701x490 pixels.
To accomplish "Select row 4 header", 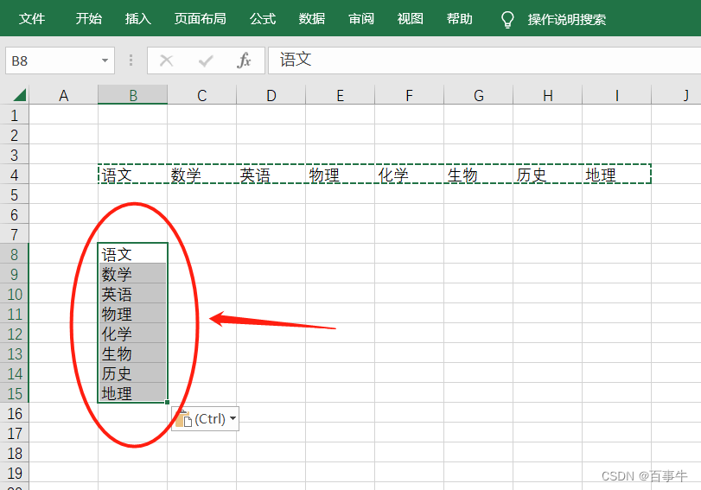I will (15, 175).
